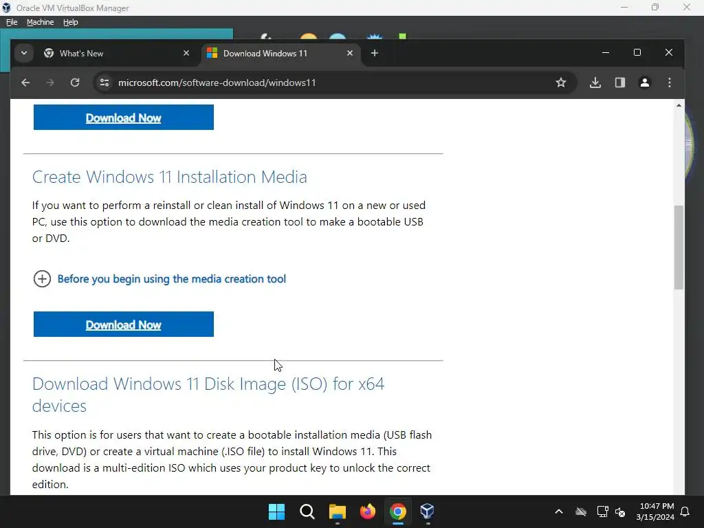Viewport: 704px width, 528px height.
Task: Open Chrome side panel icon
Action: (620, 82)
